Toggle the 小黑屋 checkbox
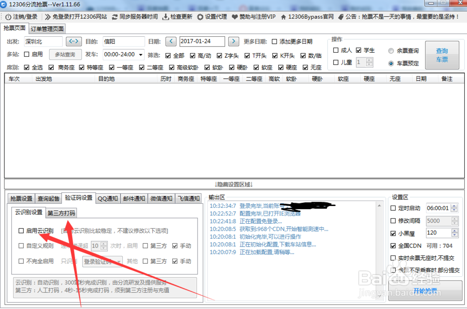The height and width of the screenshot is (309, 467). pyautogui.click(x=393, y=233)
